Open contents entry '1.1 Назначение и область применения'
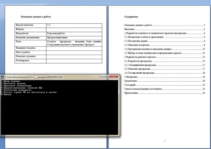Image resolution: width=211 pixels, height=149 pixels. (165, 37)
